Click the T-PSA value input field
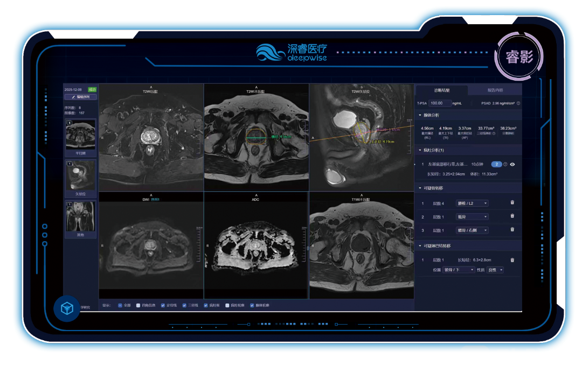The width and height of the screenshot is (582, 380). pos(439,103)
